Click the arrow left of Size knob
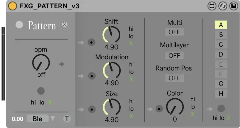 pyautogui.click(x=81, y=109)
